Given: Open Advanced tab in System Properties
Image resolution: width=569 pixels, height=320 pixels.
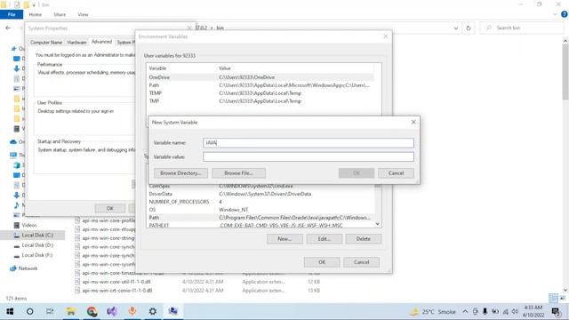Looking at the screenshot, I should [101, 42].
